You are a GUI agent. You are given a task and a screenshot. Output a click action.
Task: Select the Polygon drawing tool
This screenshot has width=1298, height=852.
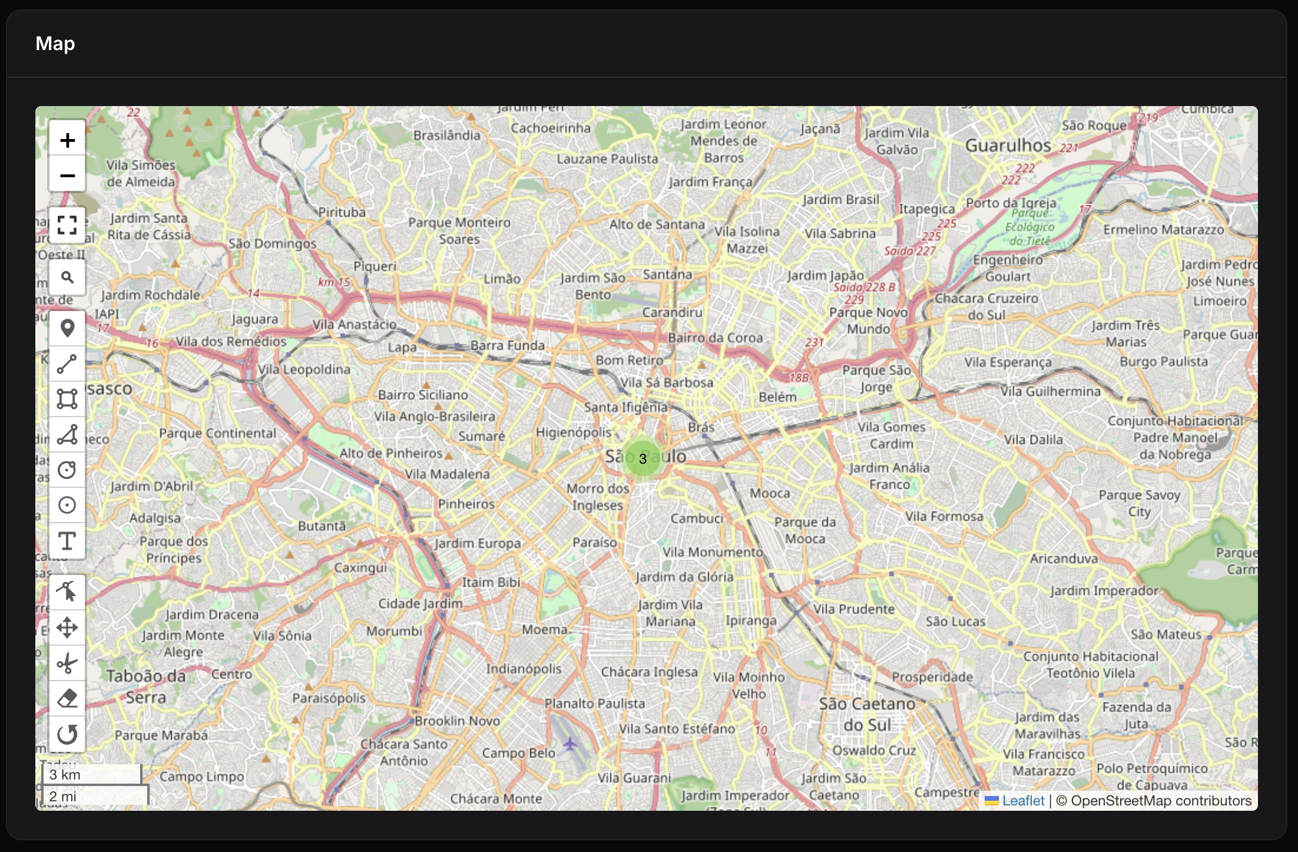68,435
